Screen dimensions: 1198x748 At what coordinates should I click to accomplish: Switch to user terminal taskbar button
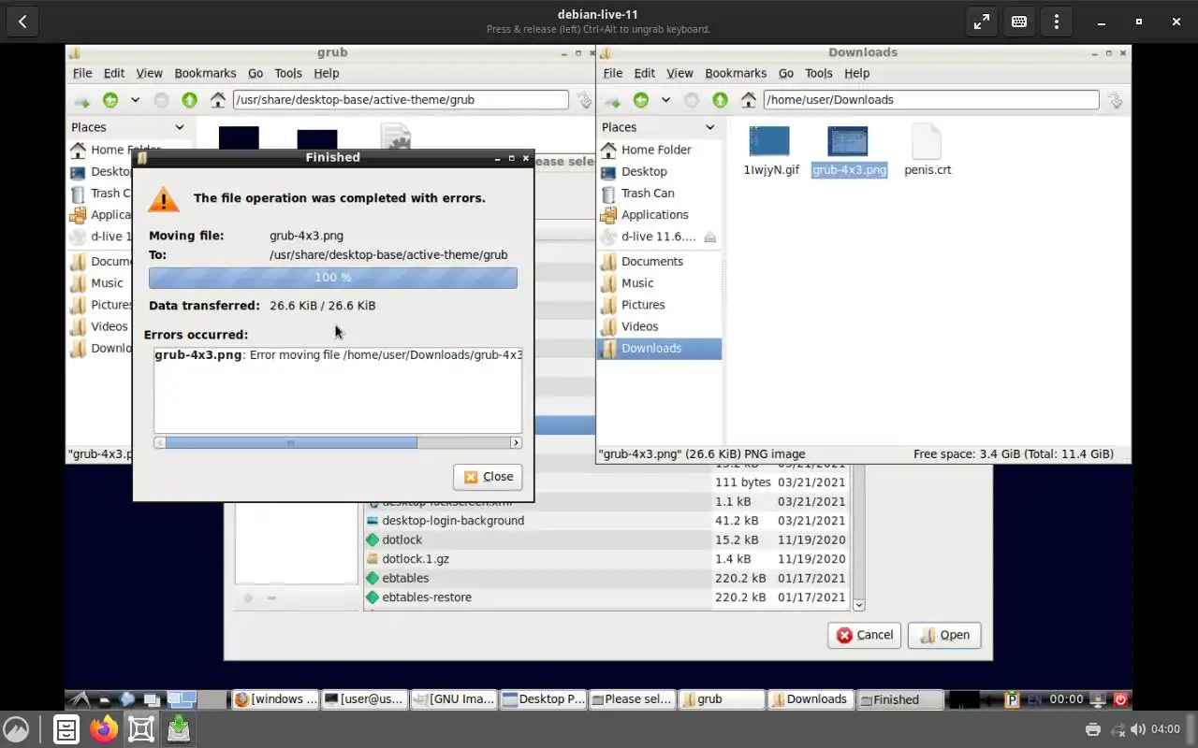(364, 699)
